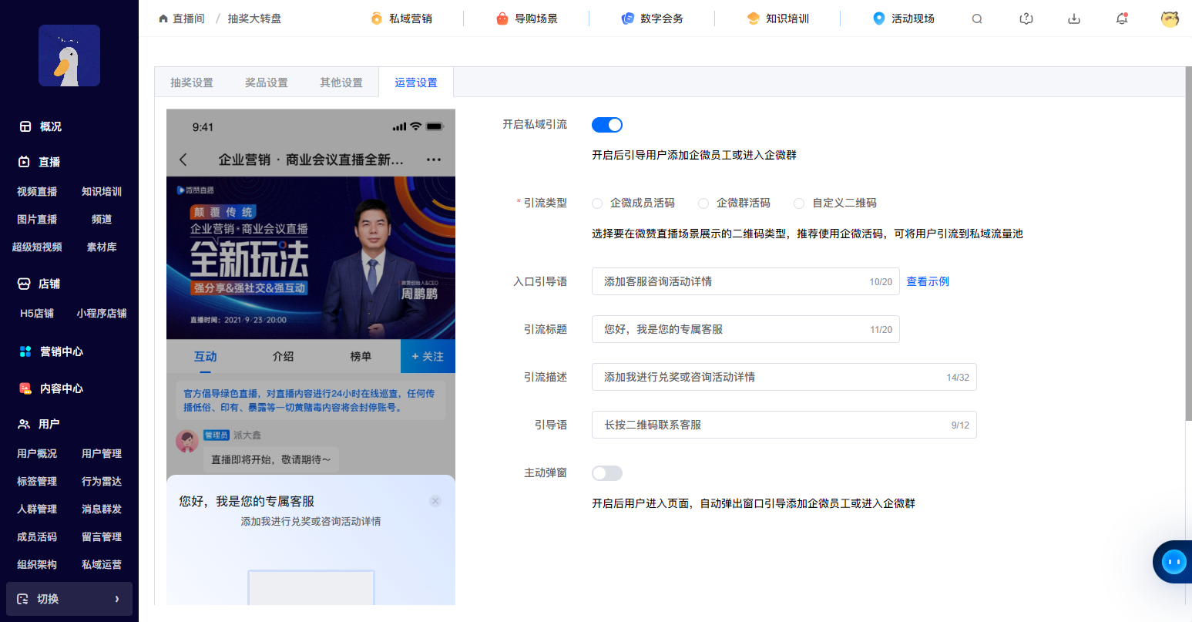The width and height of the screenshot is (1192, 622).
Task: Click the download icon in top bar
Action: click(x=1074, y=19)
